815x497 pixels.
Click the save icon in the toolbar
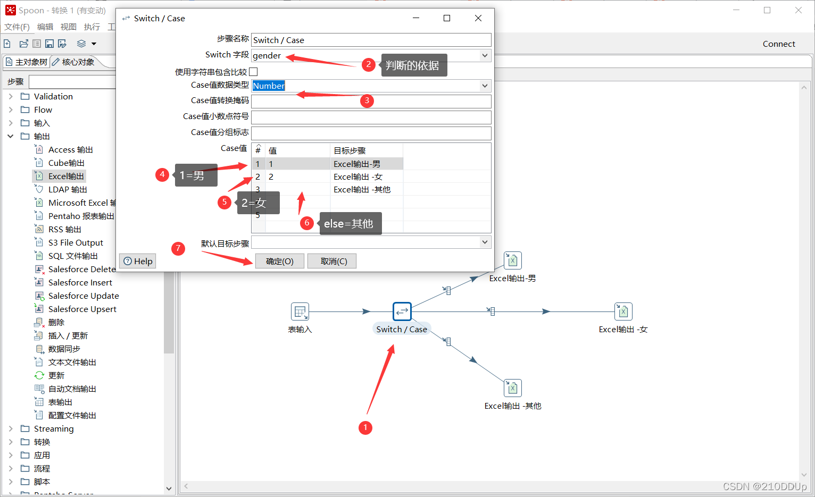(x=49, y=44)
